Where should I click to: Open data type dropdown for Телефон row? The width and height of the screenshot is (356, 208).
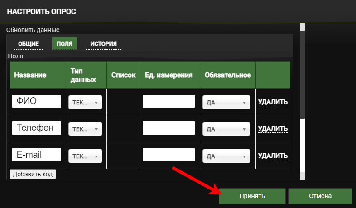coord(85,129)
